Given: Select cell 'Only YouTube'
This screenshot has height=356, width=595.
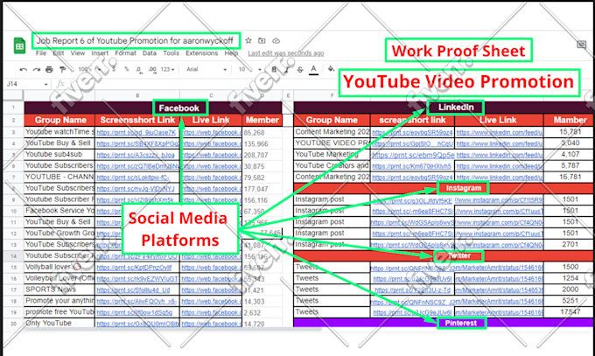Looking at the screenshot, I should click(x=59, y=324).
